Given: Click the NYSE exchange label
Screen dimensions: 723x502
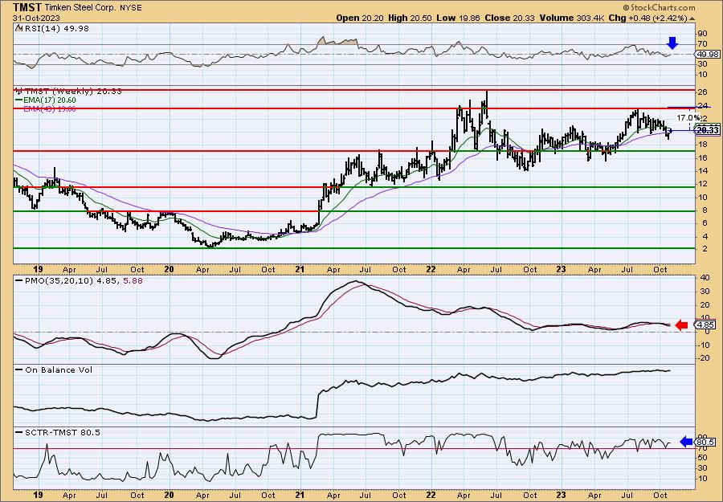Looking at the screenshot, I should 132,8.
